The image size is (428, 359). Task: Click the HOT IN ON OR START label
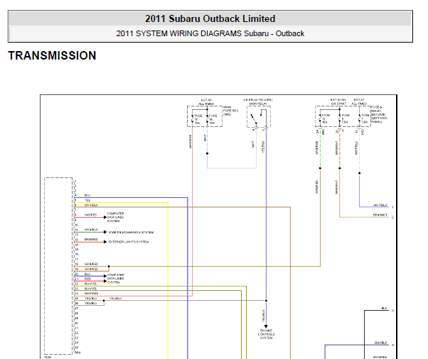338,102
